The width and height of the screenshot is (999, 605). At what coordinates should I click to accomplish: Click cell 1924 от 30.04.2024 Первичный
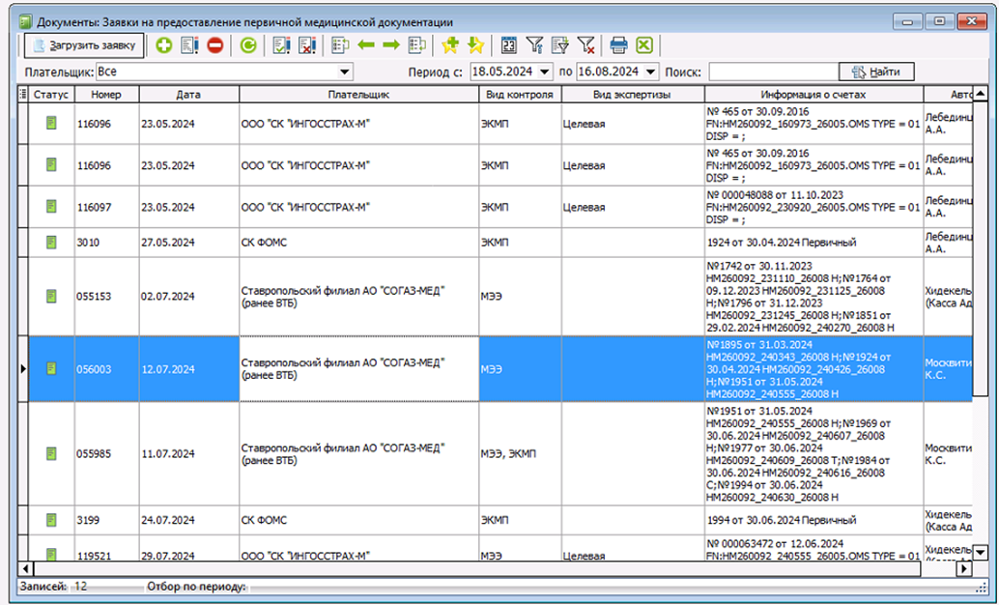(813, 243)
